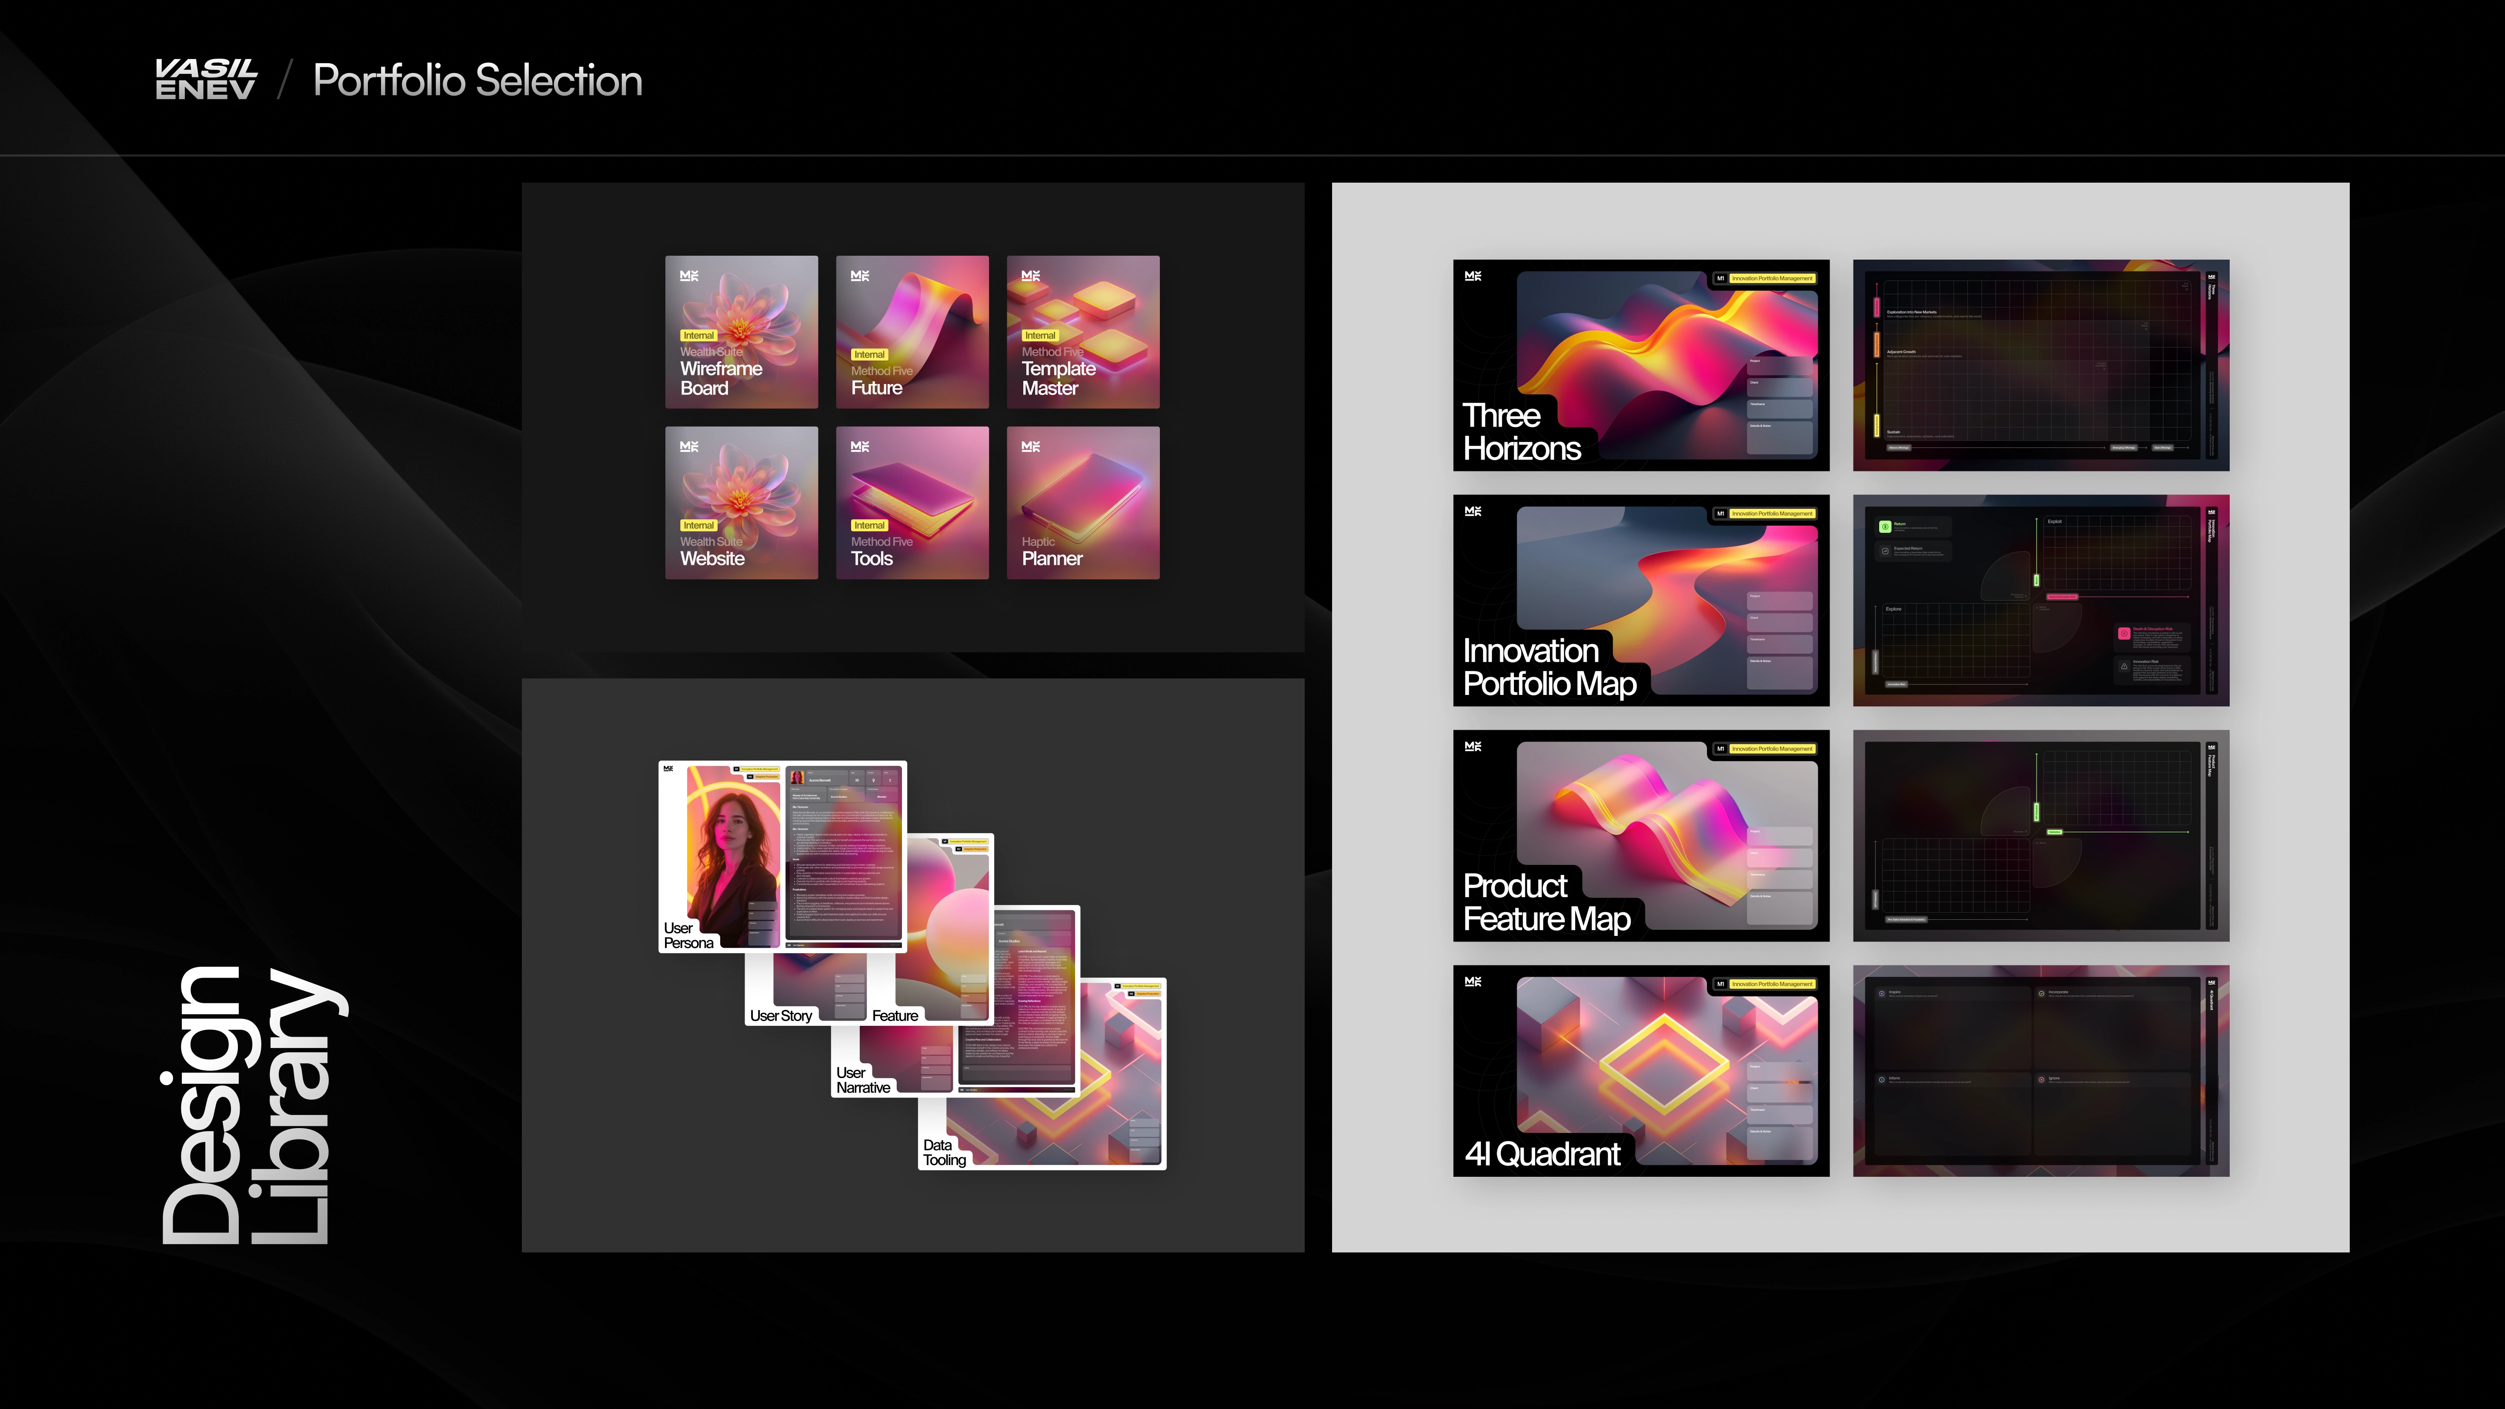Open the Method Five Future tile
Screen dimensions: 2505x1409
coord(911,331)
